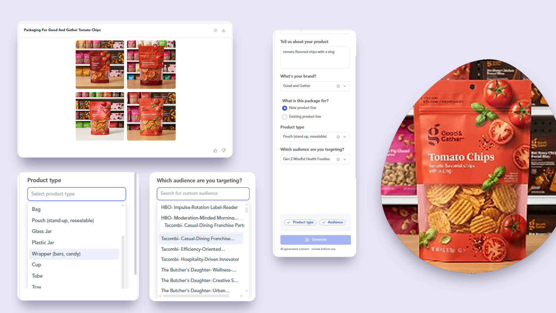Image resolution: width=556 pixels, height=313 pixels.
Task: Open the bottom-left tomato chips packaging thumbnail
Action: pyautogui.click(x=100, y=116)
